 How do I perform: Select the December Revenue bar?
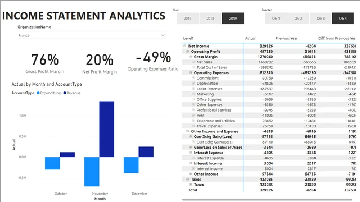click(x=146, y=152)
